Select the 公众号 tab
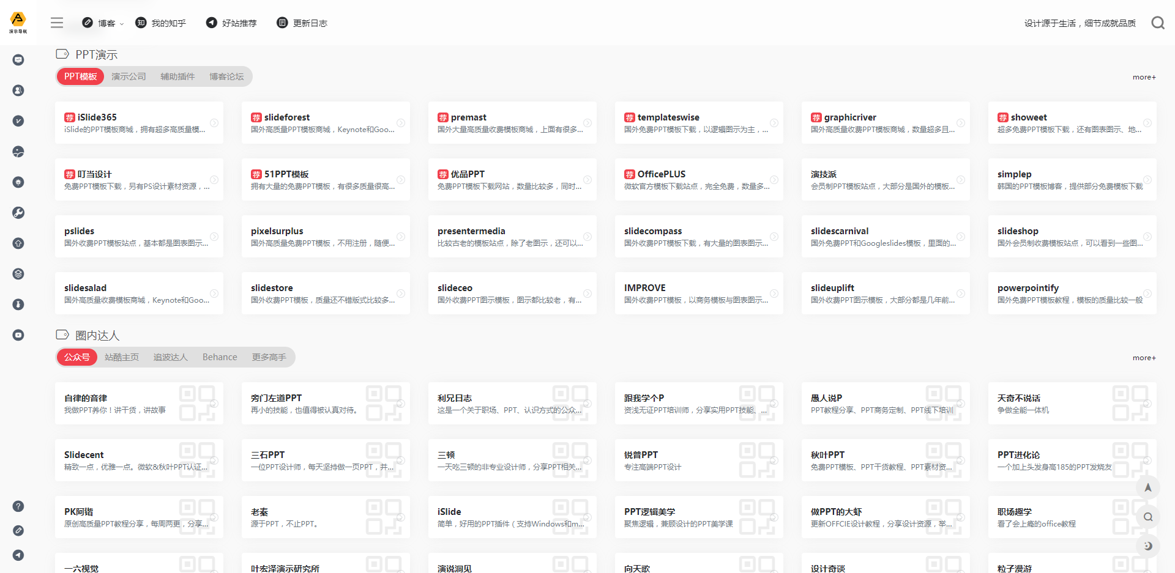 point(77,357)
